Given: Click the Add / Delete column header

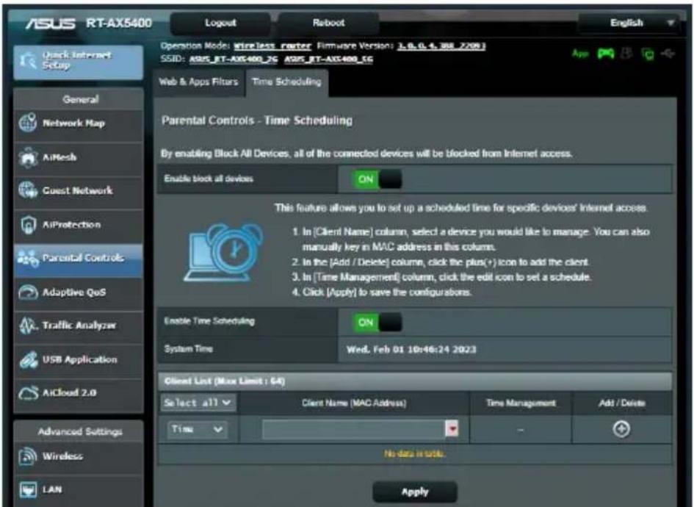Looking at the screenshot, I should click(621, 403).
